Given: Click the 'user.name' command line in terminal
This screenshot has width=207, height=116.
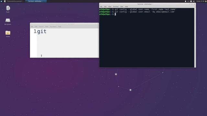Looking at the screenshot, I should (138, 9).
